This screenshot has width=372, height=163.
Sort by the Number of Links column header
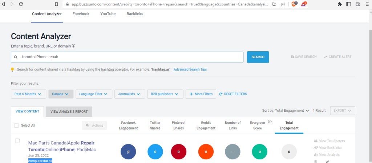tap(233, 126)
